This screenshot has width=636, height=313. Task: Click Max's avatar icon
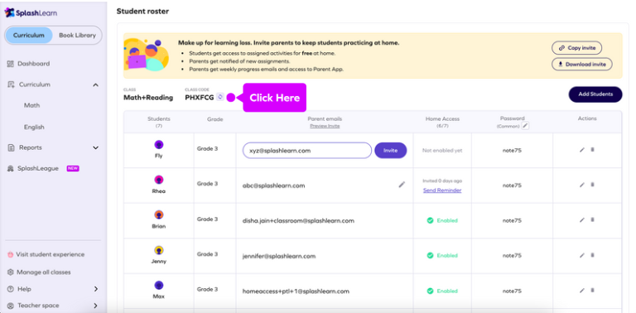coord(159,285)
